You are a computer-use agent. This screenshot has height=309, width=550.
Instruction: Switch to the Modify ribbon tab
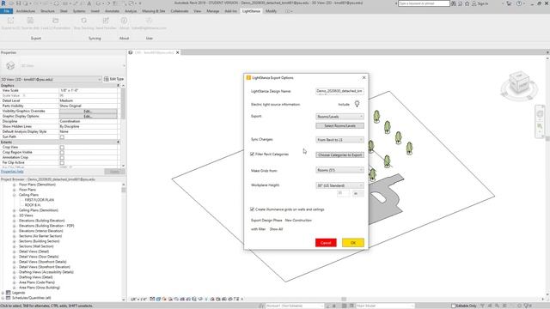(x=272, y=11)
